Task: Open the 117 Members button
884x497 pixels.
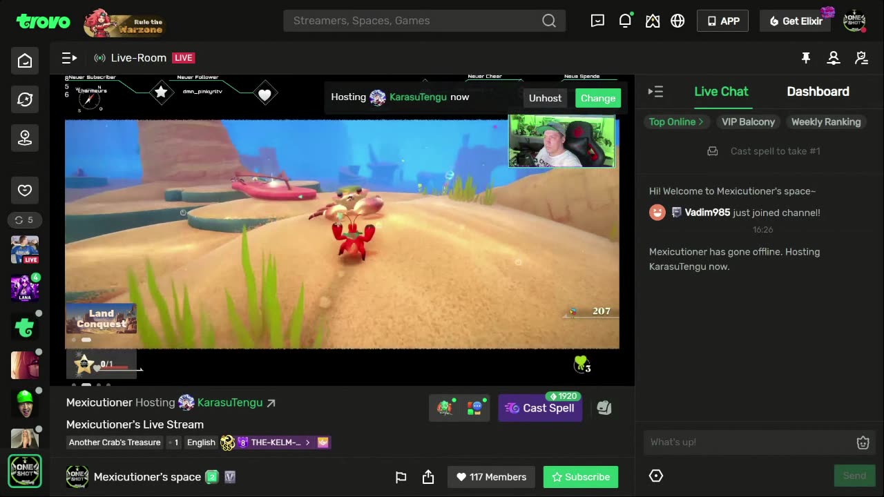Action: coord(492,477)
